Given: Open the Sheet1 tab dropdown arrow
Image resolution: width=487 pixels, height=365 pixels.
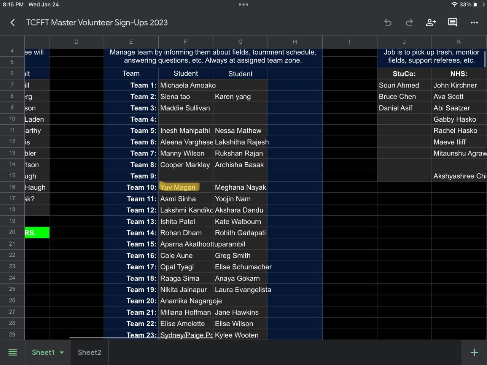Looking at the screenshot, I should 62,352.
